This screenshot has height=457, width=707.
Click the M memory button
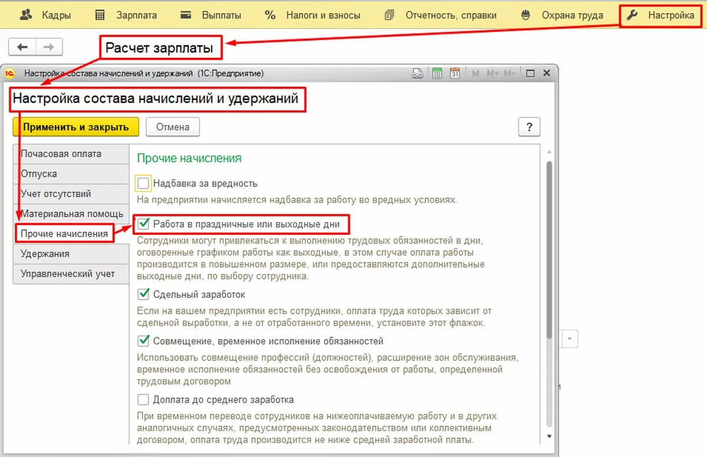[475, 74]
